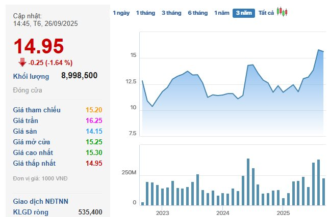Click the KLGD ròng value 535,400
Screen dimensions: 330x217
(90, 211)
